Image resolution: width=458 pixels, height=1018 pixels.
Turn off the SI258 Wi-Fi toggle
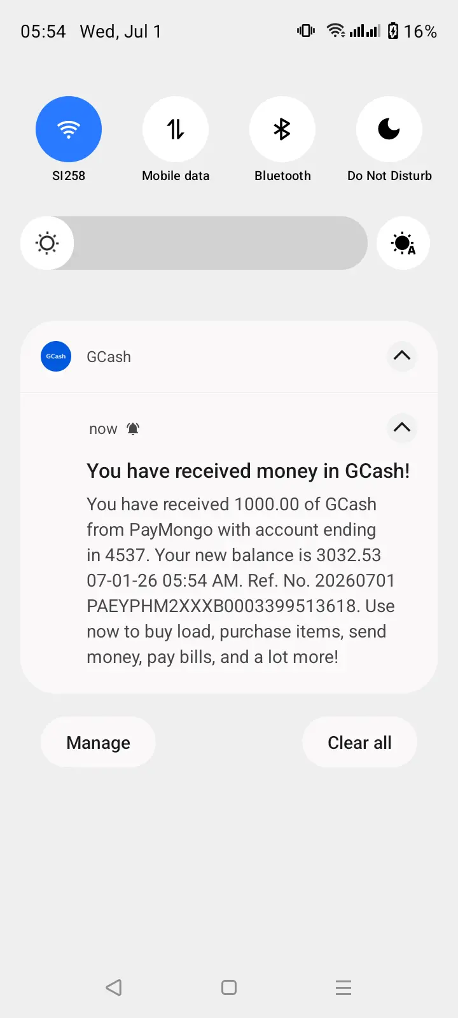[x=69, y=129]
